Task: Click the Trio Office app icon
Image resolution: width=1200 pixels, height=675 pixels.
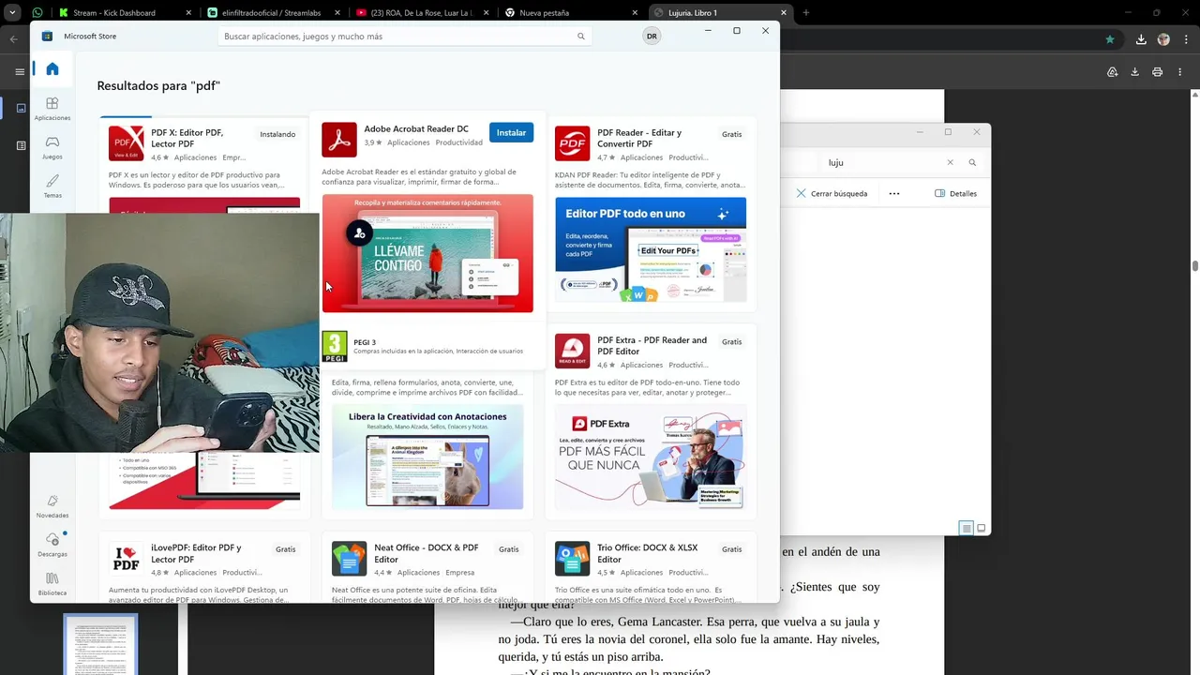Action: [x=573, y=558]
